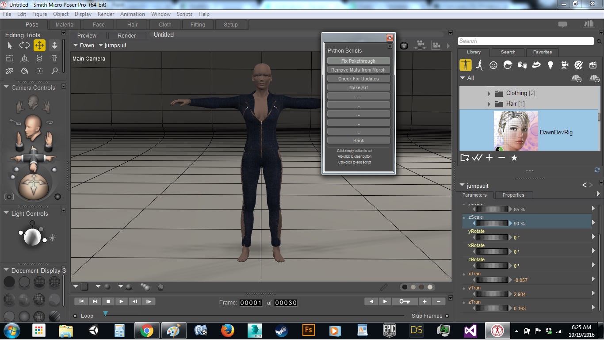
Task: Toggle the Skip Frames option
Action: coord(447,316)
